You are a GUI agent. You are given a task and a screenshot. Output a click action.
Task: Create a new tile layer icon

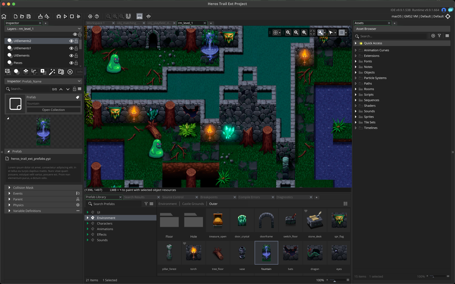[x=26, y=72]
